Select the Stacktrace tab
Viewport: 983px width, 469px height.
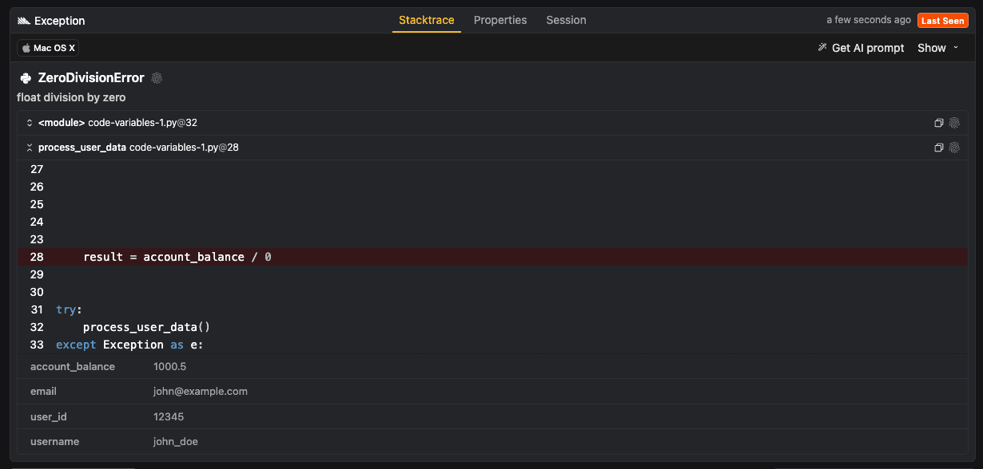pyautogui.click(x=426, y=20)
